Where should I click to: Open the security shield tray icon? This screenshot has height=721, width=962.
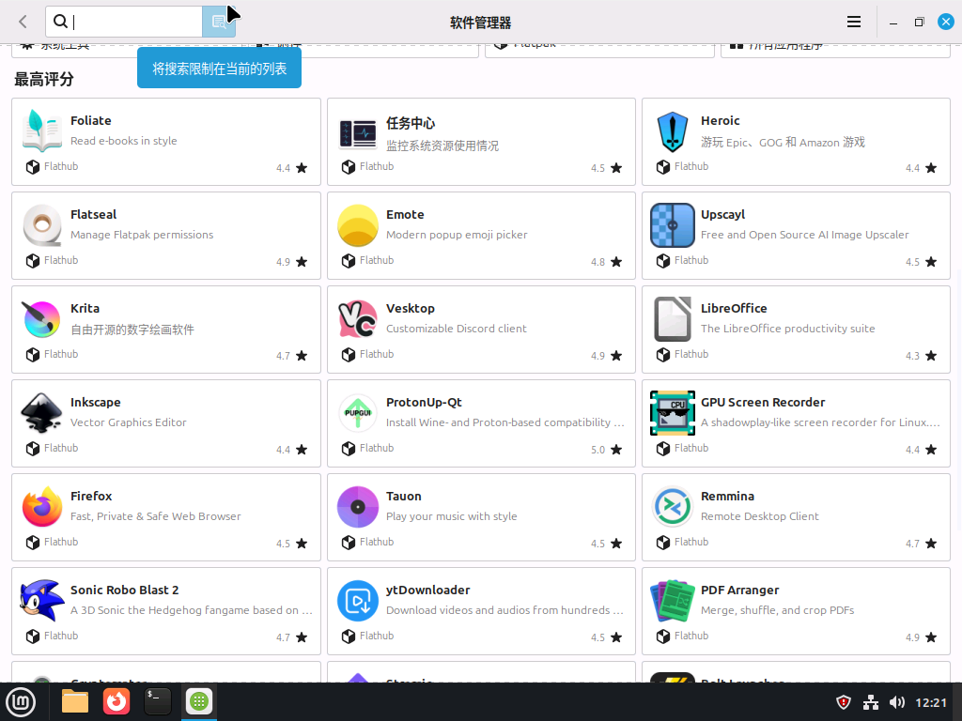(x=844, y=702)
